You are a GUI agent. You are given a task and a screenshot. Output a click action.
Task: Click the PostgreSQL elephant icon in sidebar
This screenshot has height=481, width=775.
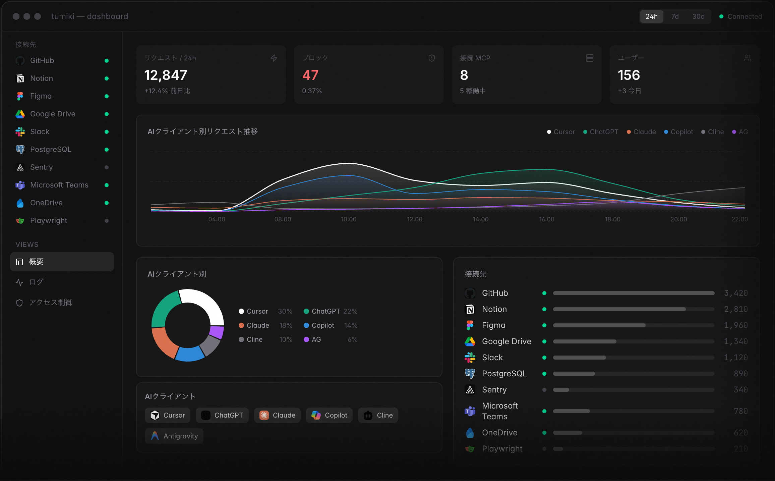tap(20, 150)
